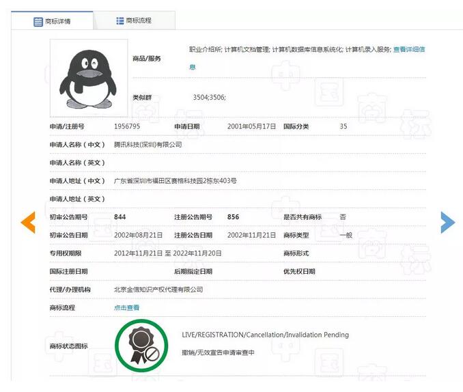Select date 2002年11月21日
The width and height of the screenshot is (463, 392).
click(251, 235)
